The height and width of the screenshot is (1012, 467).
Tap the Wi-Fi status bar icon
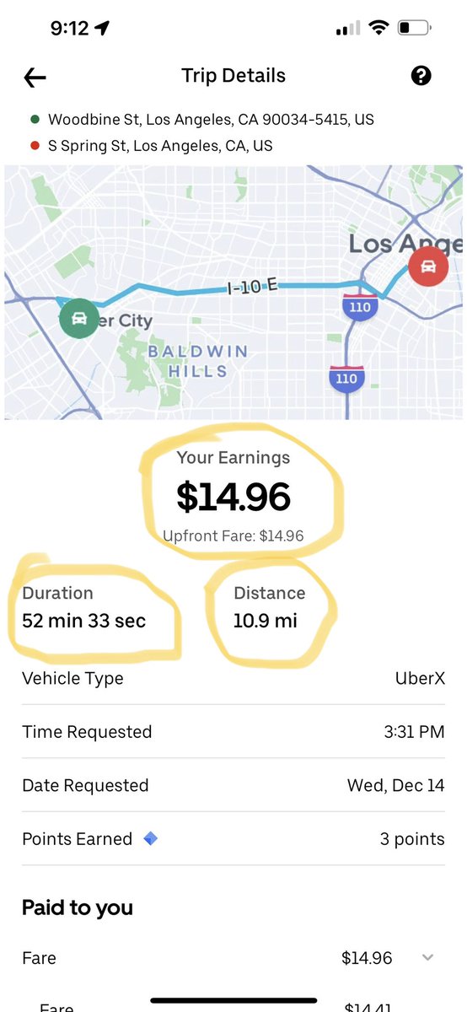(x=378, y=28)
